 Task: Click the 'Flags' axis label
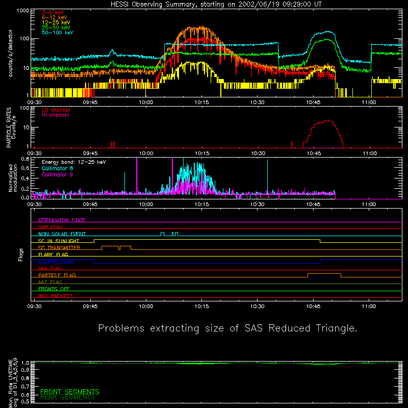coord(20,254)
